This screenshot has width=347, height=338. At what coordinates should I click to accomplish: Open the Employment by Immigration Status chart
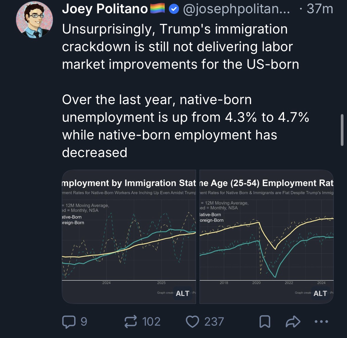129,235
